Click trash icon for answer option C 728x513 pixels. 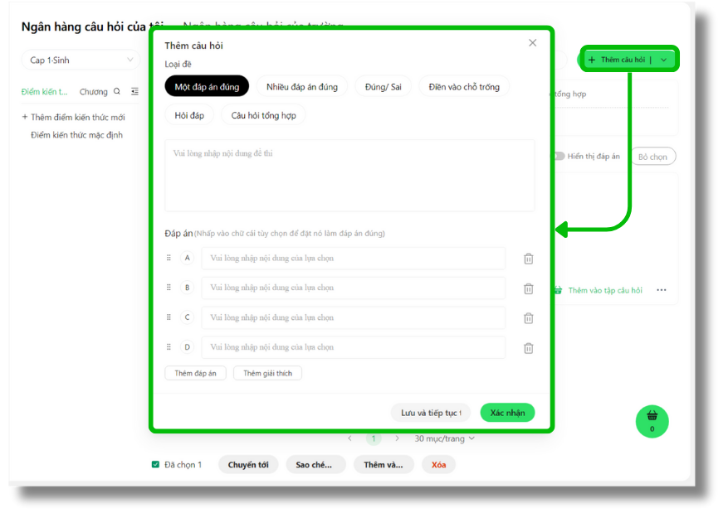pyautogui.click(x=528, y=318)
